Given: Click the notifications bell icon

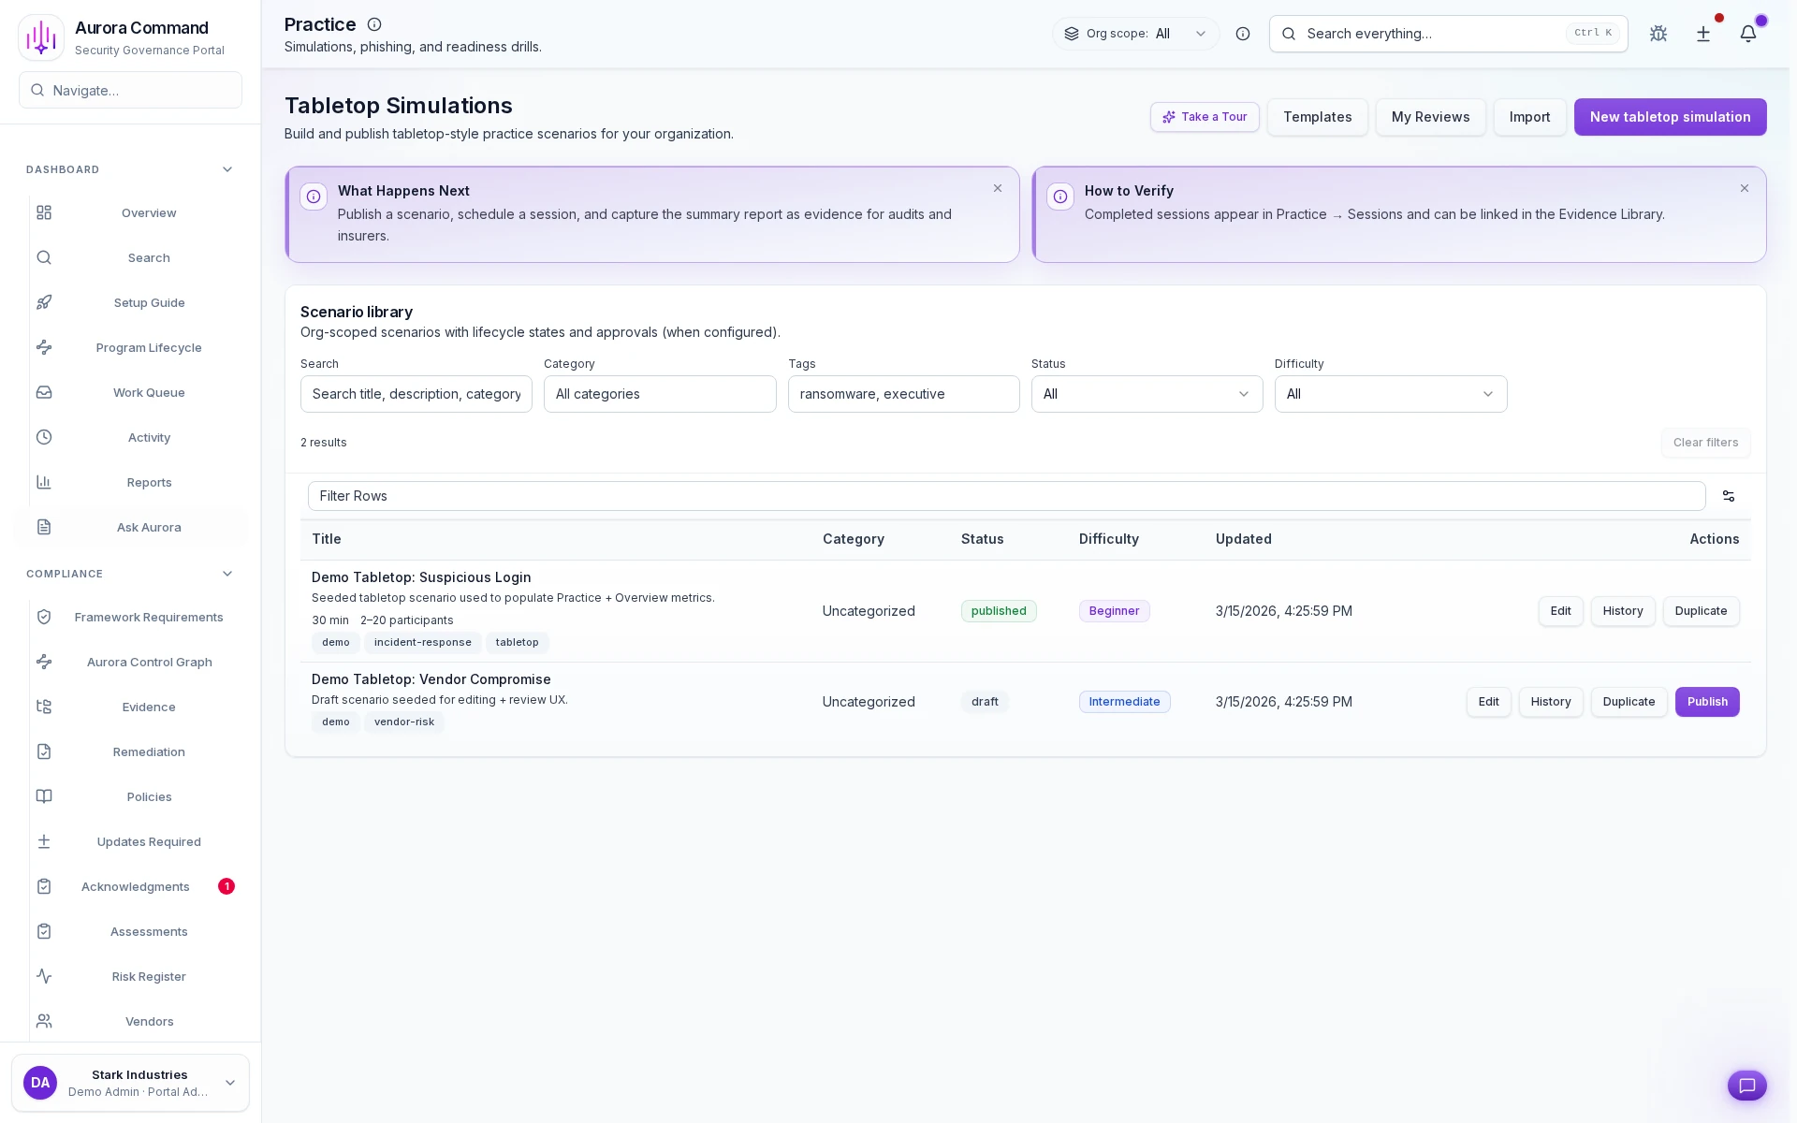Looking at the screenshot, I should pyautogui.click(x=1748, y=34).
